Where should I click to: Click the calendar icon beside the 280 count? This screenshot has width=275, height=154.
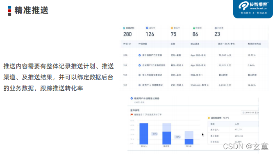pyautogui.click(x=124, y=28)
